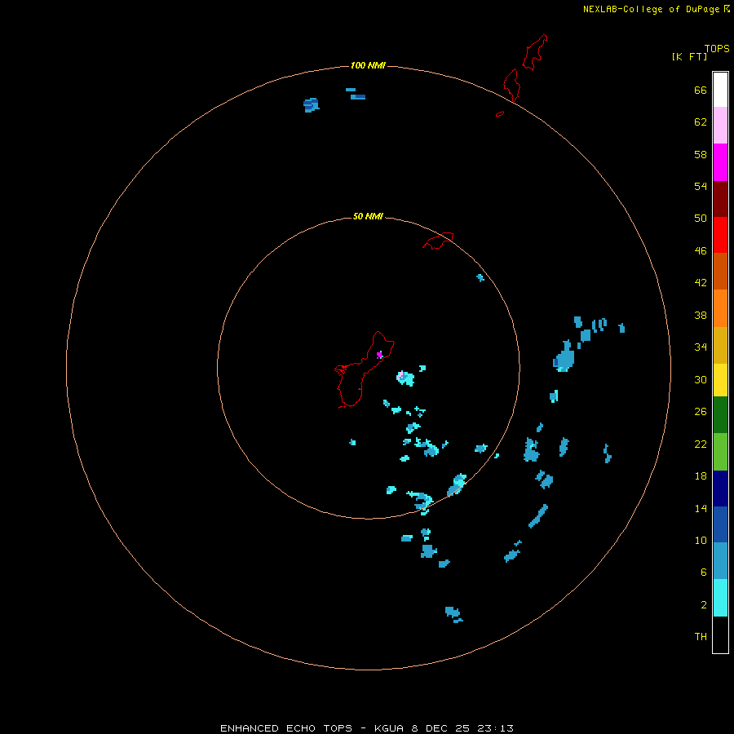Click the white 66+ legend color block

[x=720, y=90]
